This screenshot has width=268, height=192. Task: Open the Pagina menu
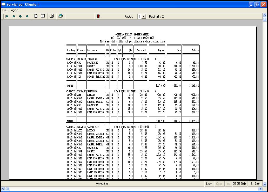[14, 10]
